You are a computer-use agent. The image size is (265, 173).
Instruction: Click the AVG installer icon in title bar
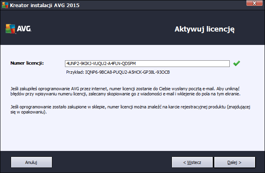coord(5,5)
